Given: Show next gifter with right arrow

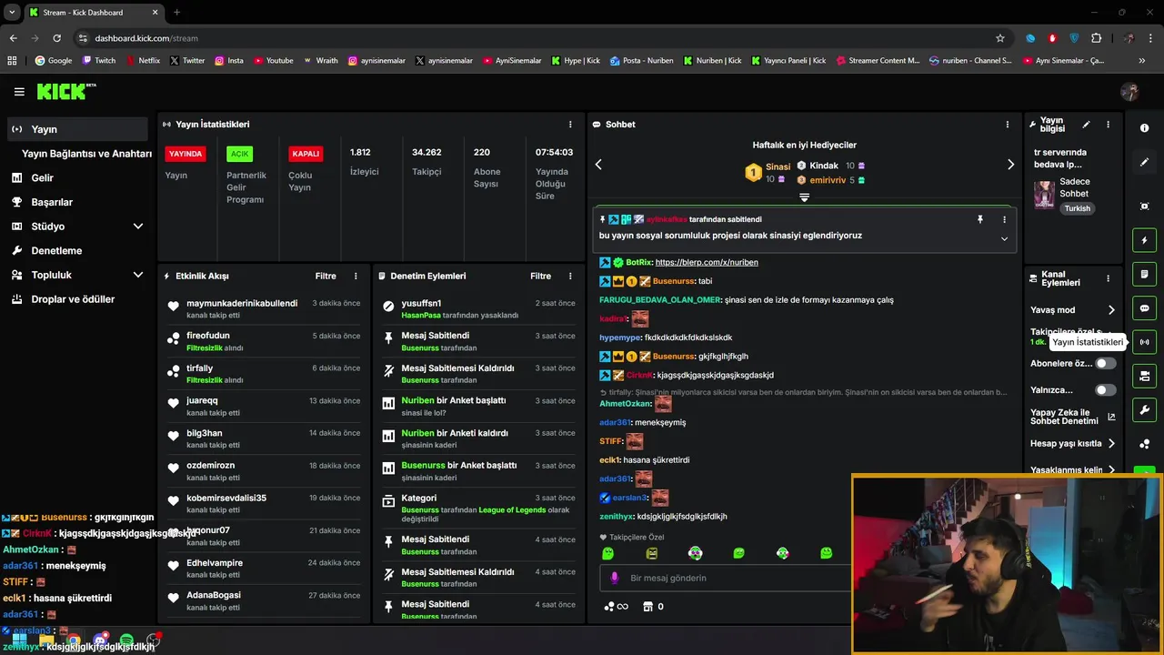Looking at the screenshot, I should [1010, 165].
